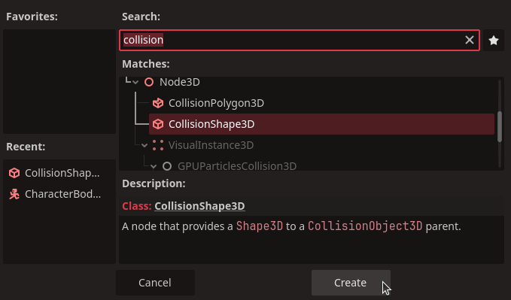Collapse the Node3D tree branch

[x=135, y=83]
